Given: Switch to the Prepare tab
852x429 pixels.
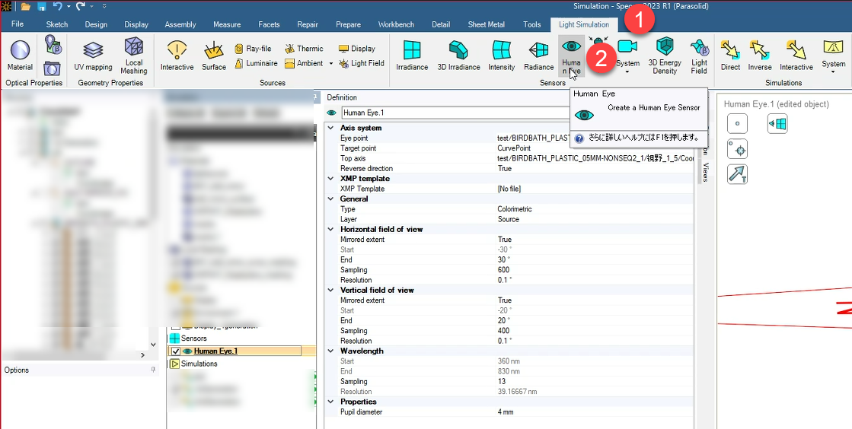Looking at the screenshot, I should pos(348,24).
